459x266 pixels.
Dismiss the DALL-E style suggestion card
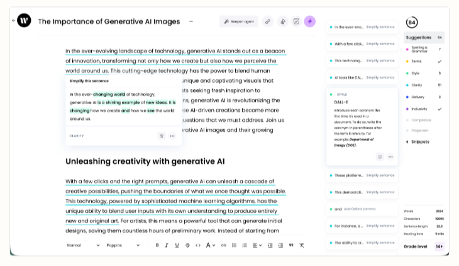(380, 156)
